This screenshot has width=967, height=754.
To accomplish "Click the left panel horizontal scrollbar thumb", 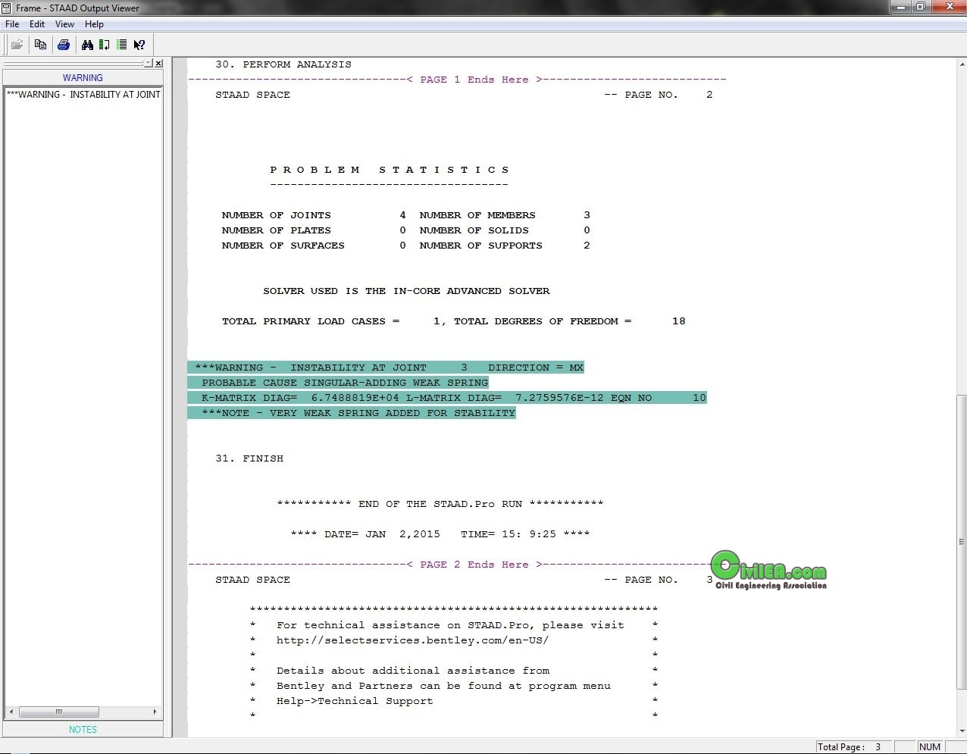I will pos(58,712).
